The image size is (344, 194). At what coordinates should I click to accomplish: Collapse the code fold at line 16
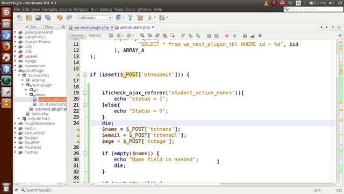pos(85,75)
